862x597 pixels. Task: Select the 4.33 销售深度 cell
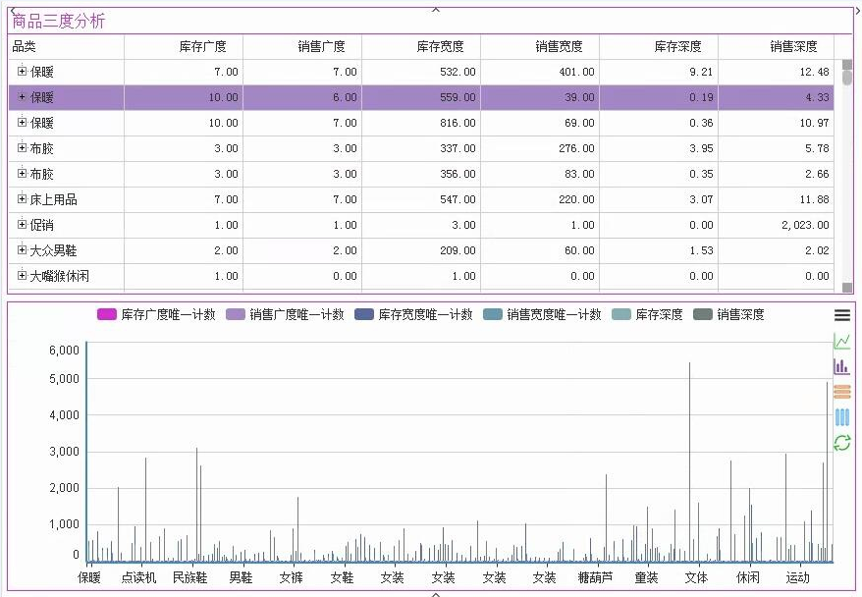pyautogui.click(x=777, y=97)
